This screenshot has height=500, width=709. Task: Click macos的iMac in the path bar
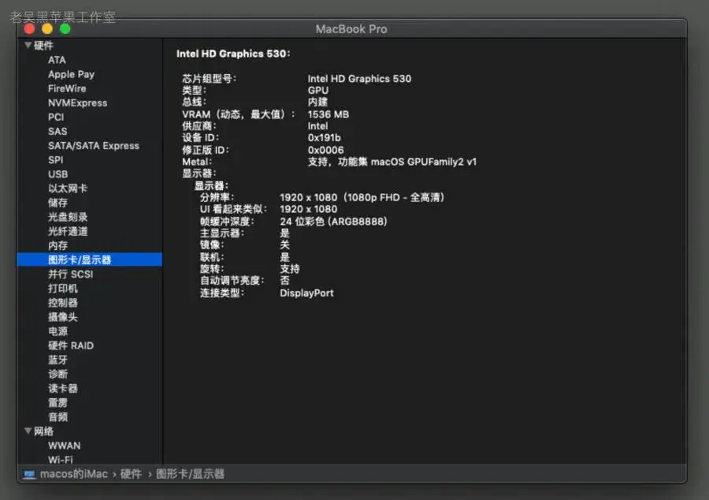point(74,474)
